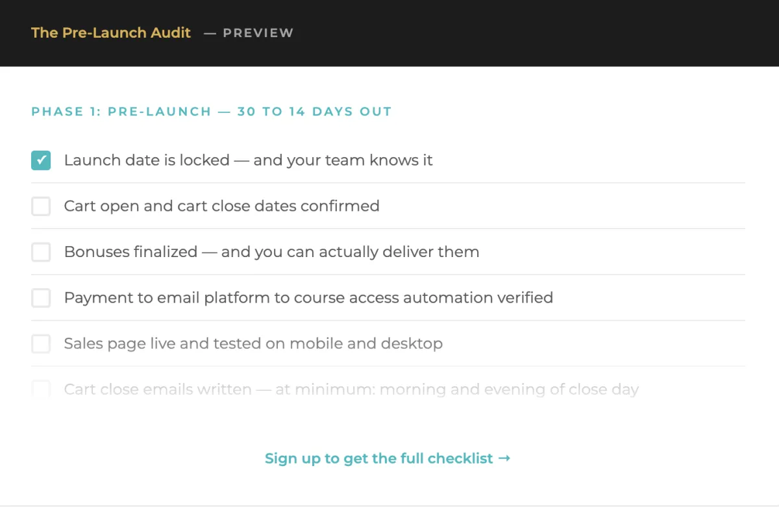779x507 pixels.
Task: Click the dash separator before 'PREVIEW'
Action: tap(210, 33)
